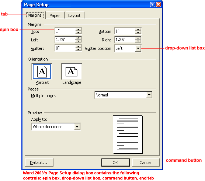Increase the Gutter value with up arrow

[78, 47]
